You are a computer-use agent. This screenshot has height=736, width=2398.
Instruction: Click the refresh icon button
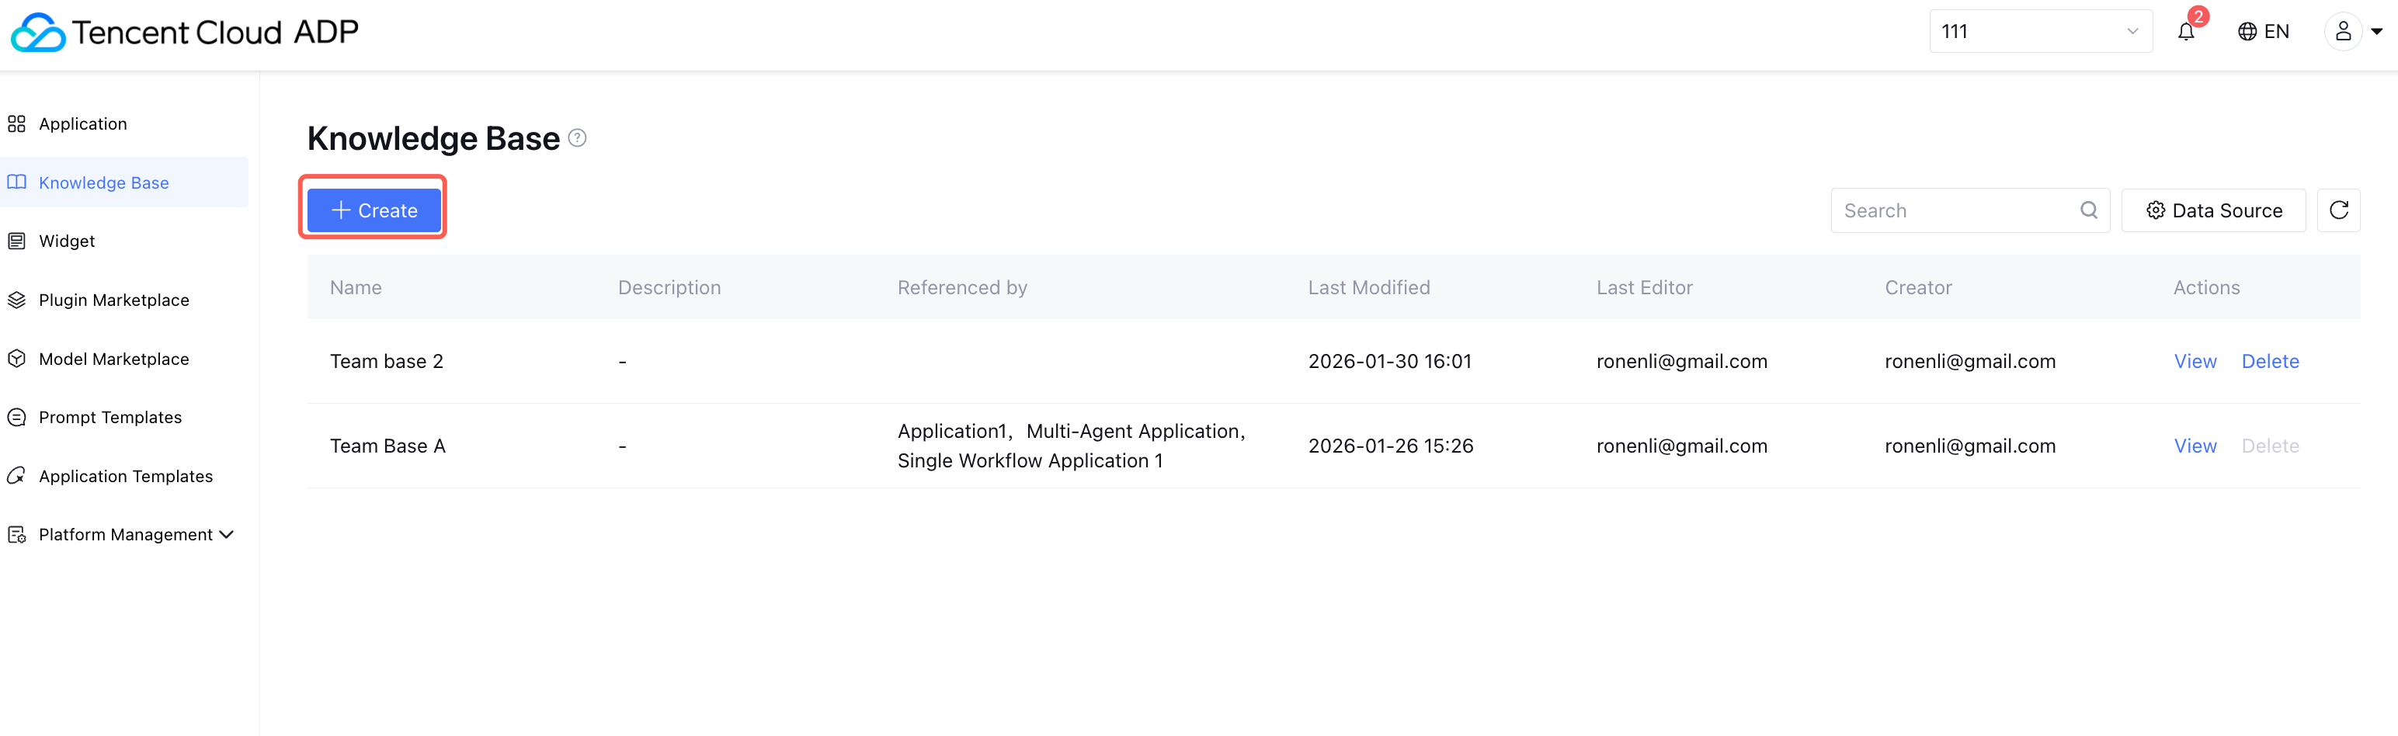pyautogui.click(x=2338, y=210)
